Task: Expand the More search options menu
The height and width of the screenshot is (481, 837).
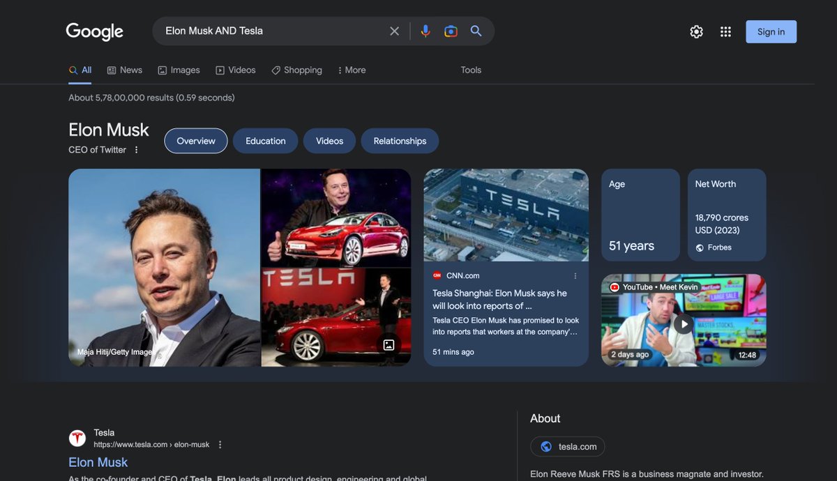Action: [352, 70]
